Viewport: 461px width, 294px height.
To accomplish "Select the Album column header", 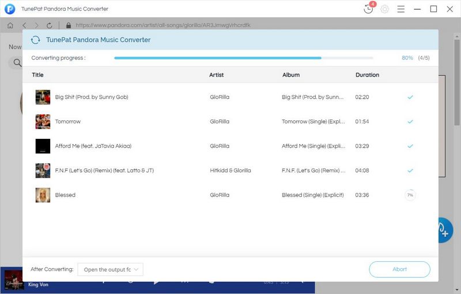I will pos(291,75).
